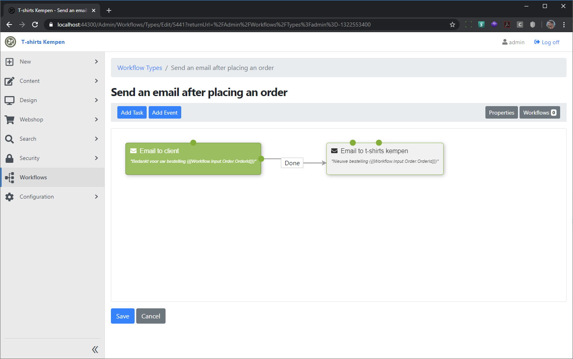The height and width of the screenshot is (359, 573).
Task: Reload the page in the browser
Action: (x=35, y=25)
